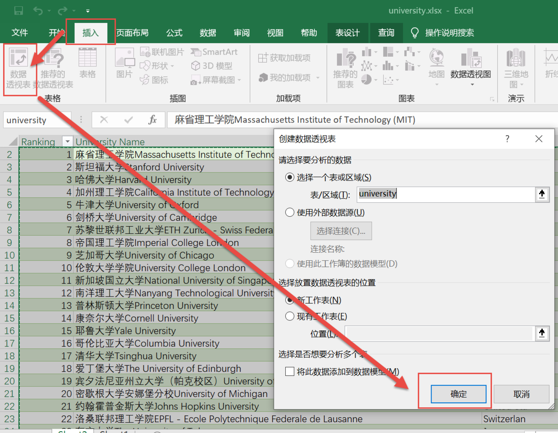Click the Save icon in the title bar

click(18, 10)
